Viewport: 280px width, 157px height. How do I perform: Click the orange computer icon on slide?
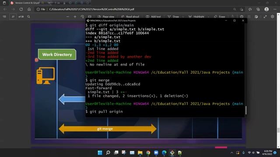pos(45,75)
